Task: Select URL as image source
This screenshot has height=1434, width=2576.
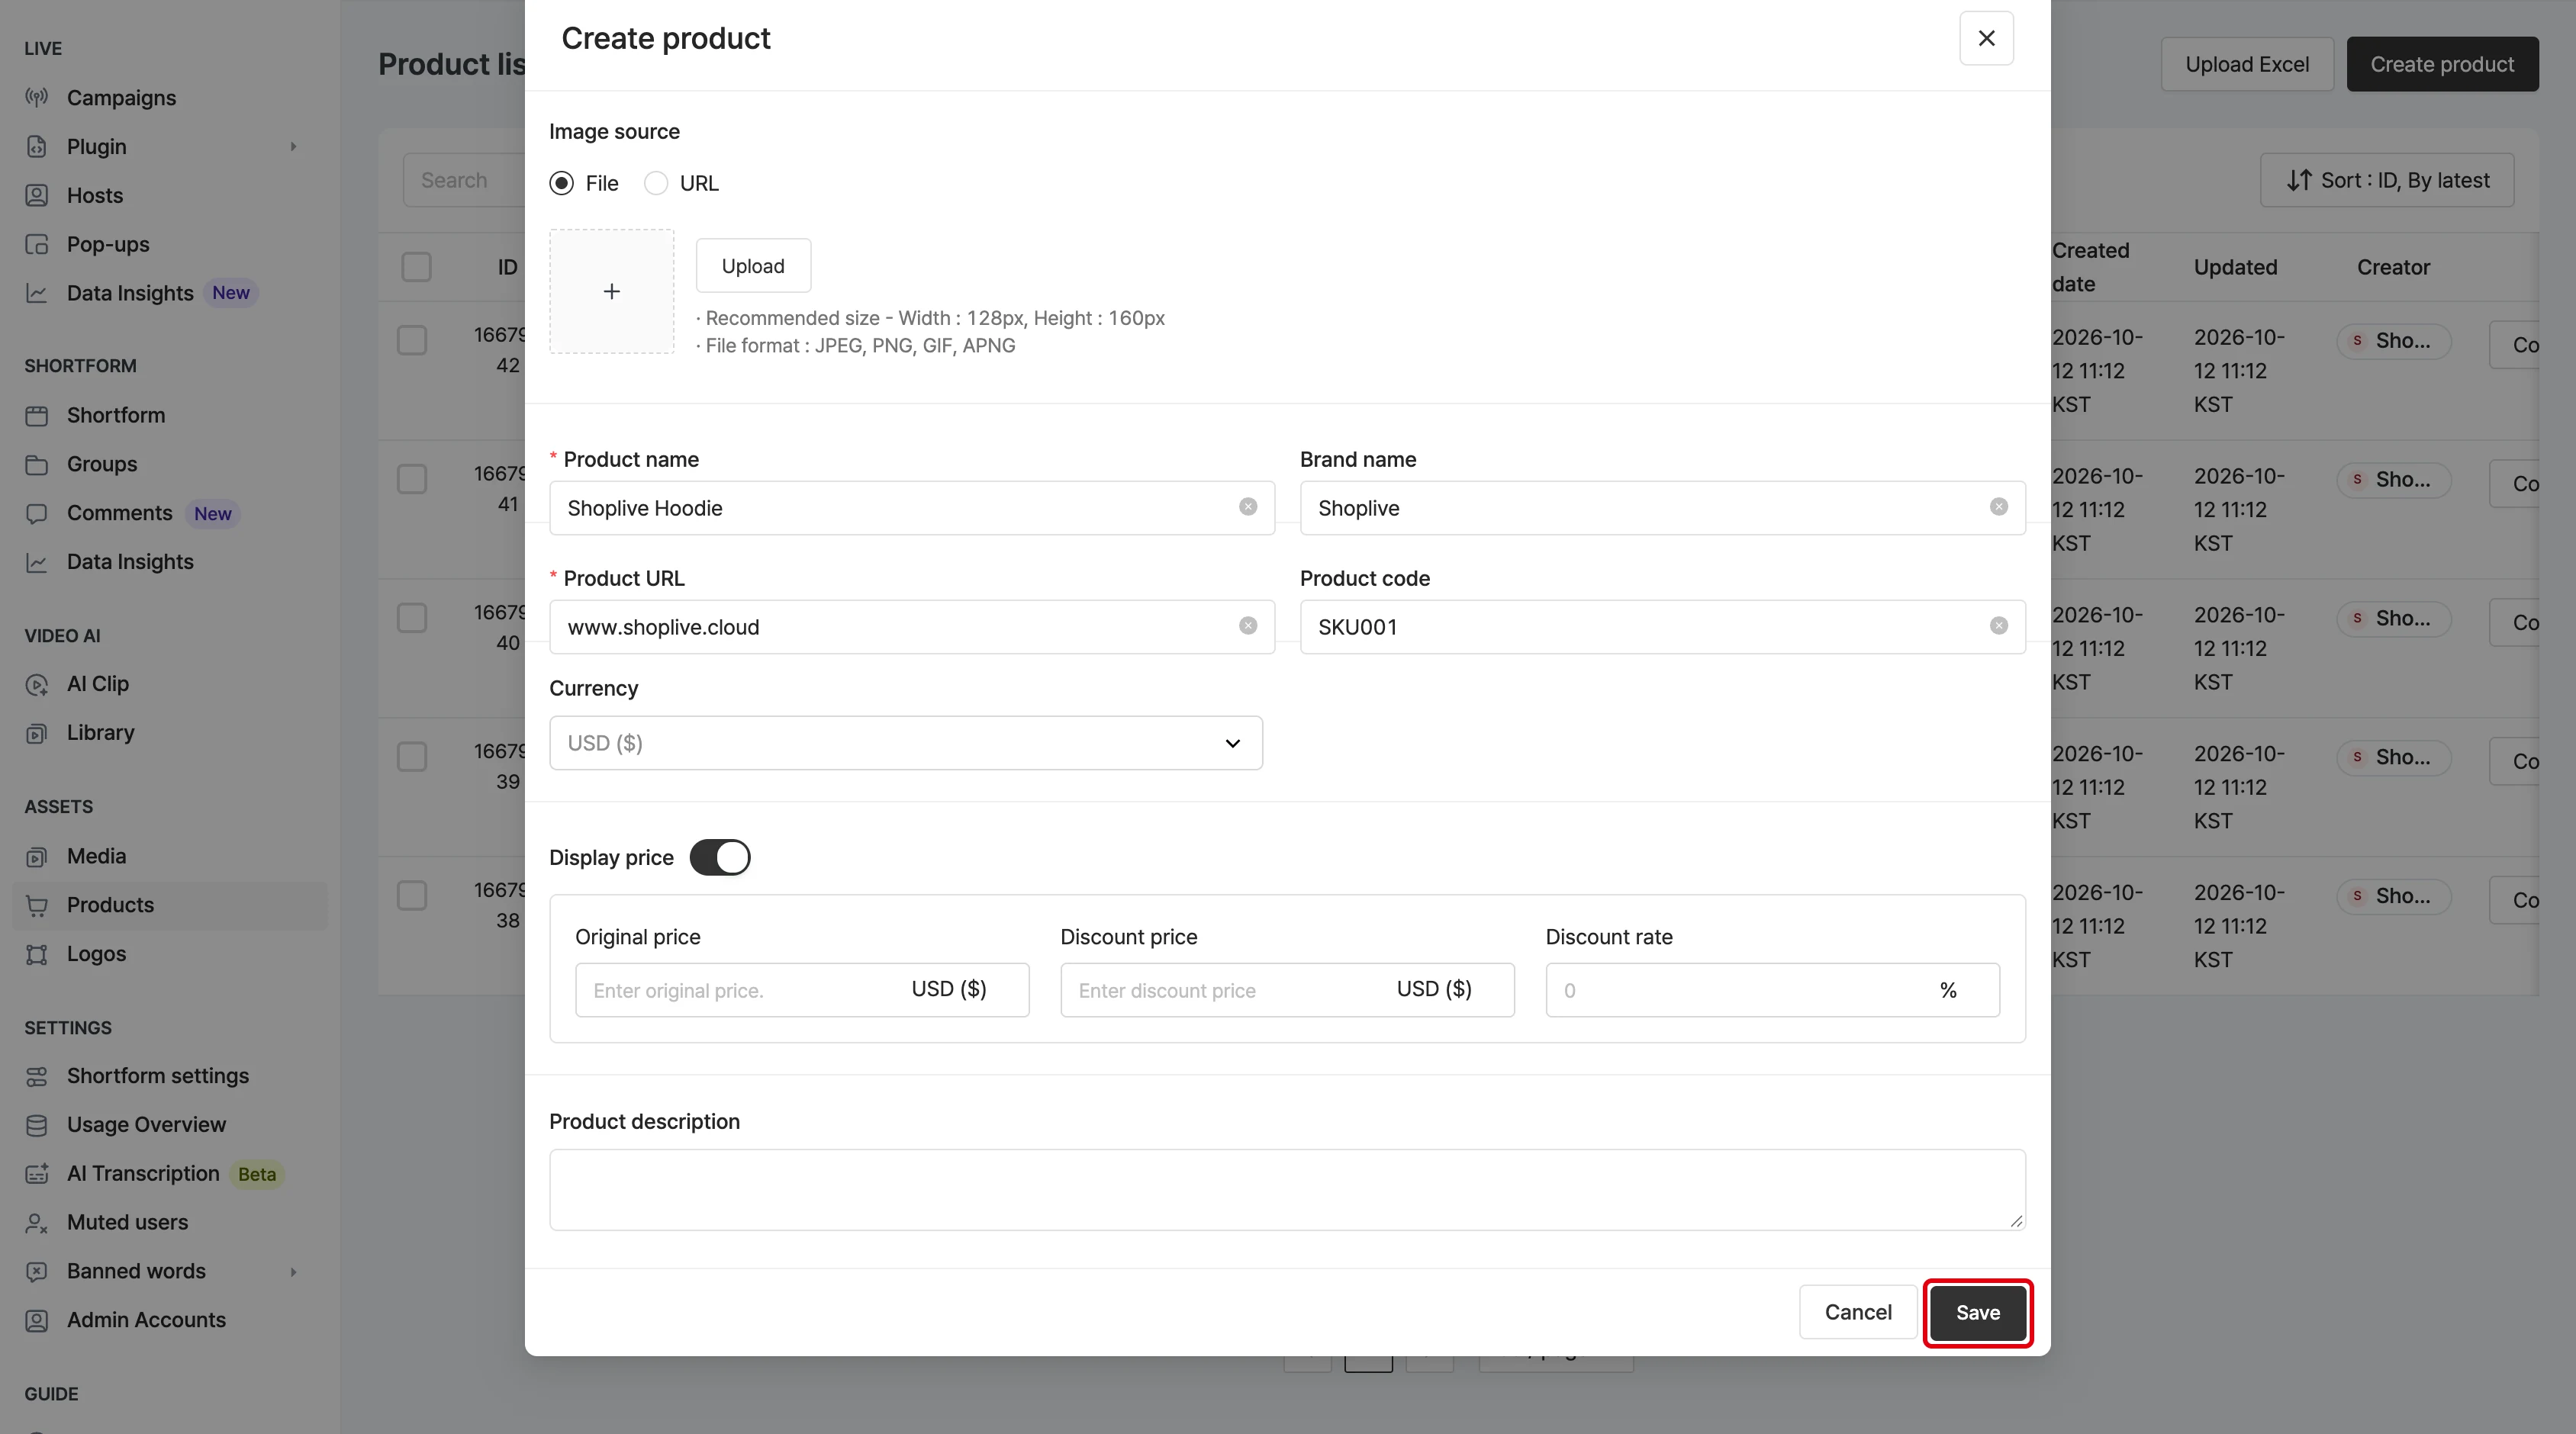Action: (x=656, y=183)
